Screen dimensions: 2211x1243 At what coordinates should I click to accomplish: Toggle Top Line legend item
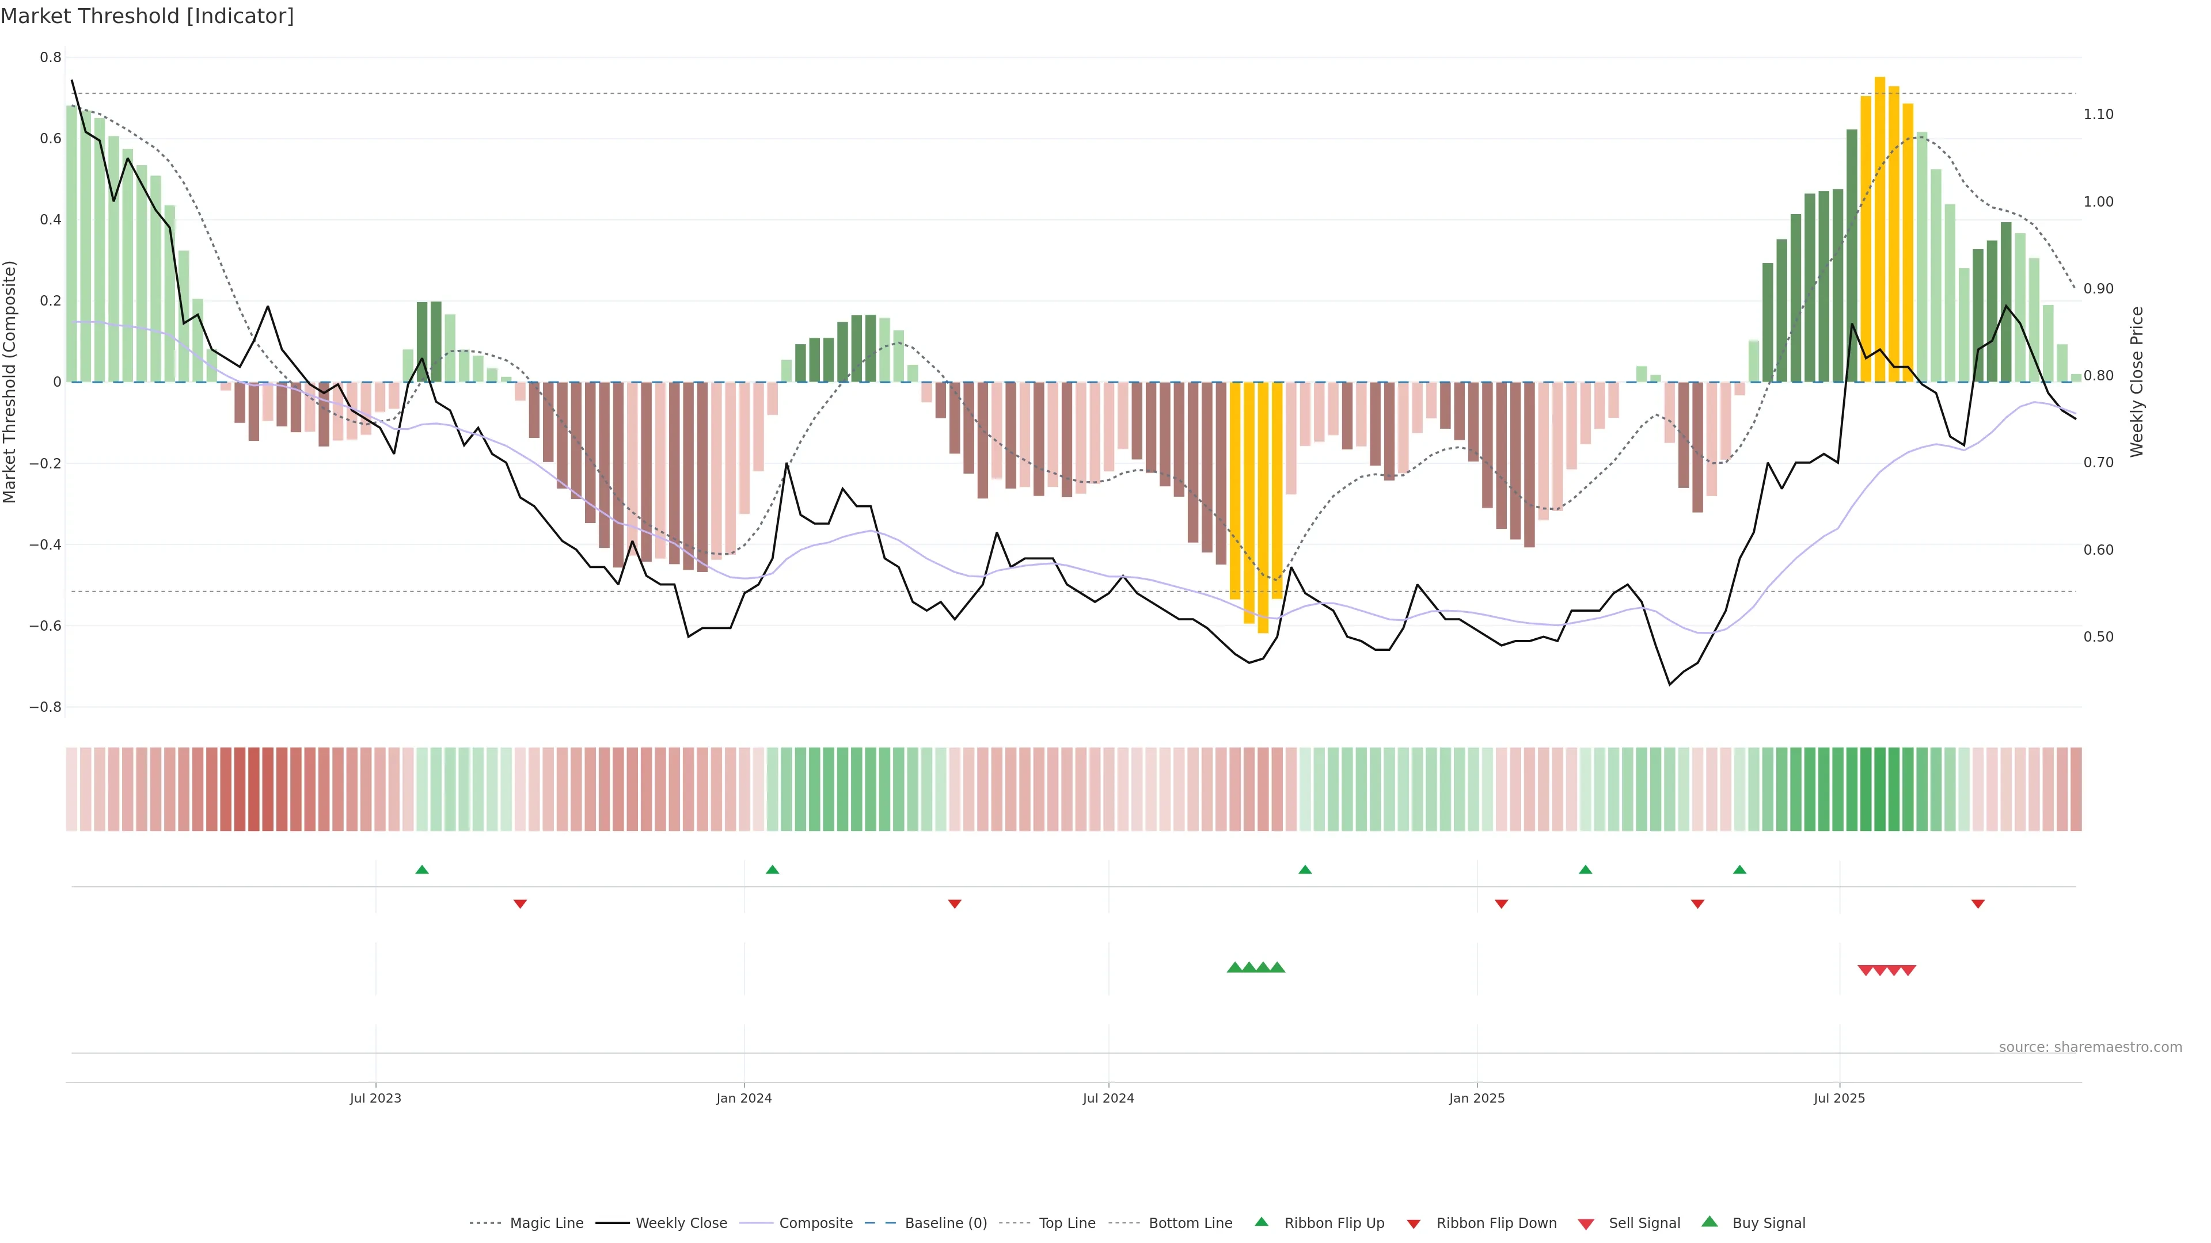click(x=1067, y=1223)
